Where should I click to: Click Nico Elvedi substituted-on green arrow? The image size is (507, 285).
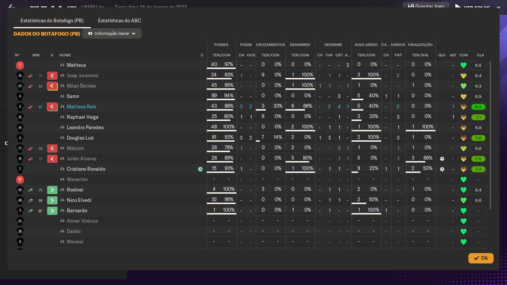point(52,200)
